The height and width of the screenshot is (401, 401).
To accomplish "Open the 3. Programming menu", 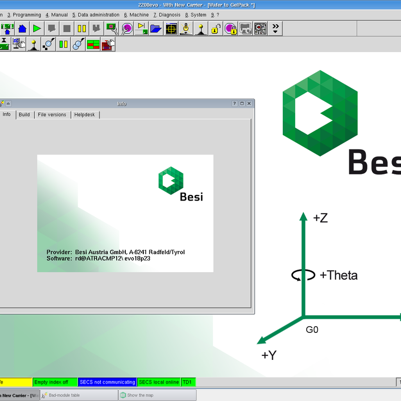I will pyautogui.click(x=24, y=15).
